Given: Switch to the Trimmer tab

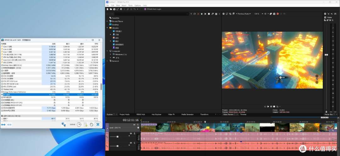Looking at the screenshot, I should (243, 114).
